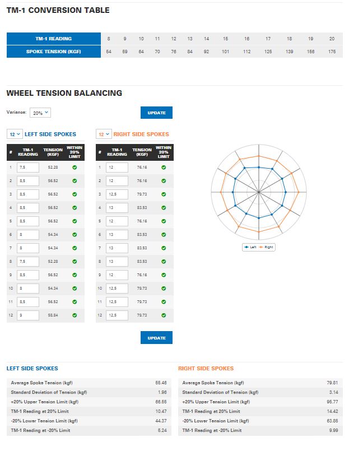Click green check icon for right spoke 12
Screen dimensions: 349x451
(x=164, y=315)
